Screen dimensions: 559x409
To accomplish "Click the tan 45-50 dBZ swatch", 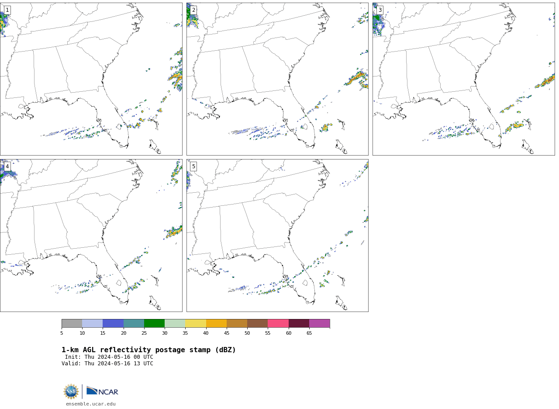I will coord(237,323).
